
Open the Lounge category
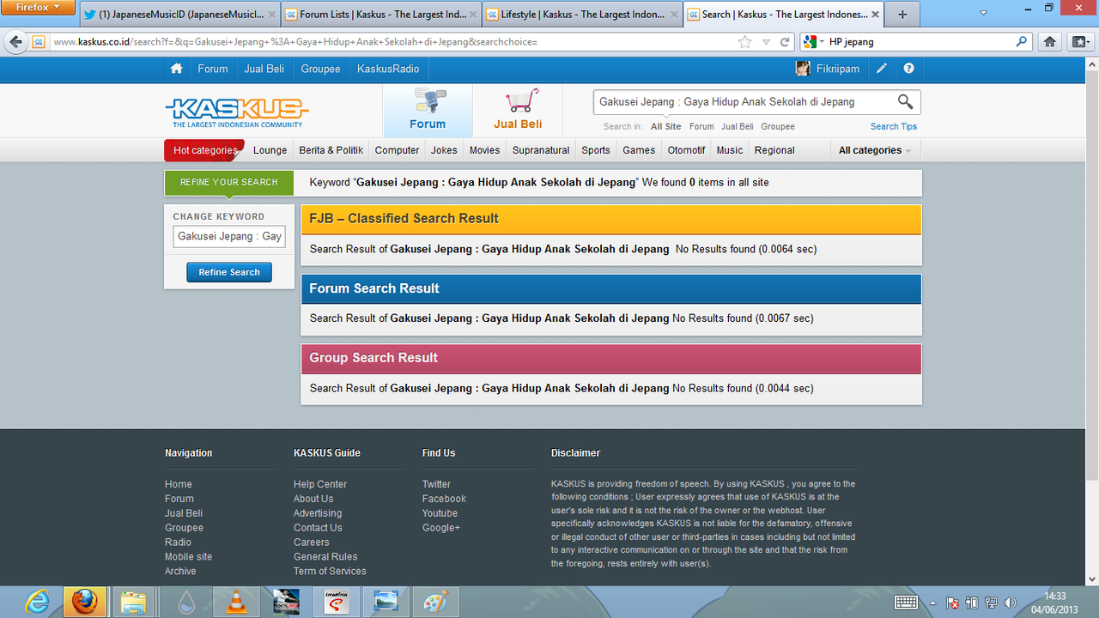(x=270, y=150)
